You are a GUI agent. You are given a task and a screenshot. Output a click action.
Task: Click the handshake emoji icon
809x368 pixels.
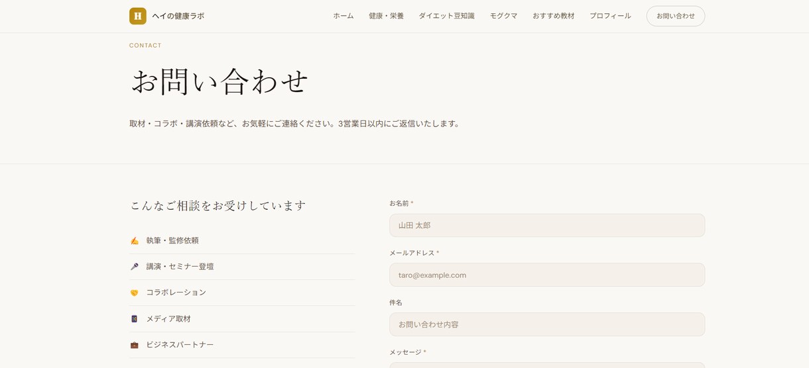tap(135, 293)
